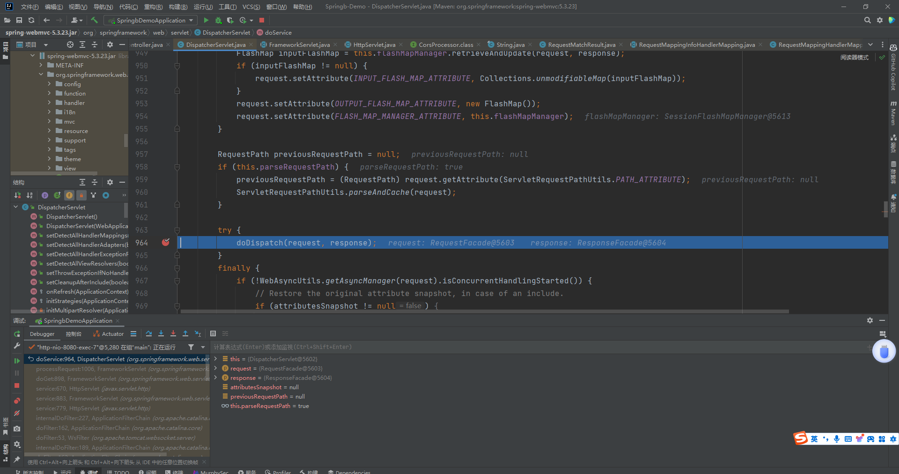View breakpoints with the double red circle icon

17,401
